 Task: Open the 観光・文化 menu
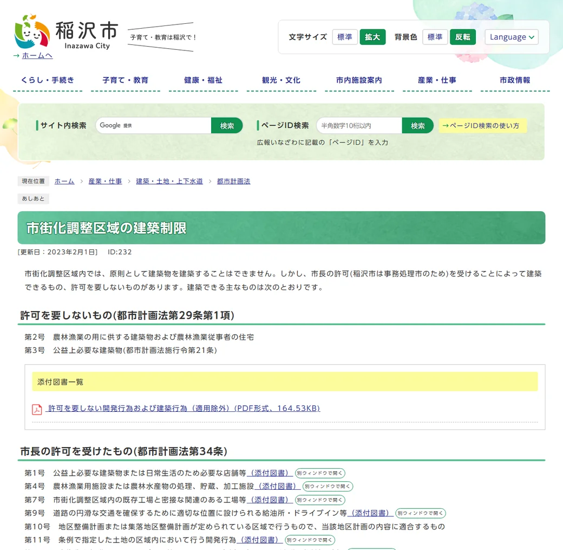tap(281, 80)
